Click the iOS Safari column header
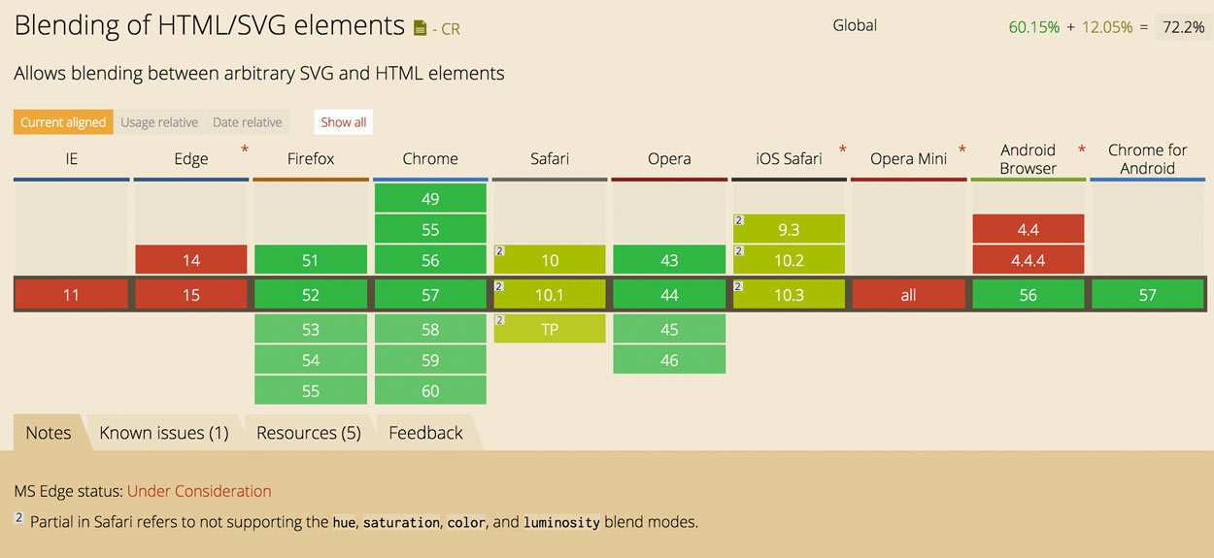This screenshot has width=1214, height=558. point(789,159)
